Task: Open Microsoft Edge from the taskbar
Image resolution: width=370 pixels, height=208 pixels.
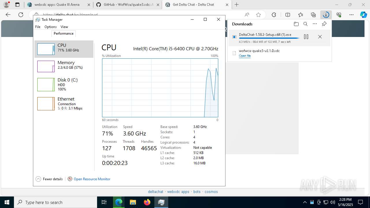Action: point(119,202)
